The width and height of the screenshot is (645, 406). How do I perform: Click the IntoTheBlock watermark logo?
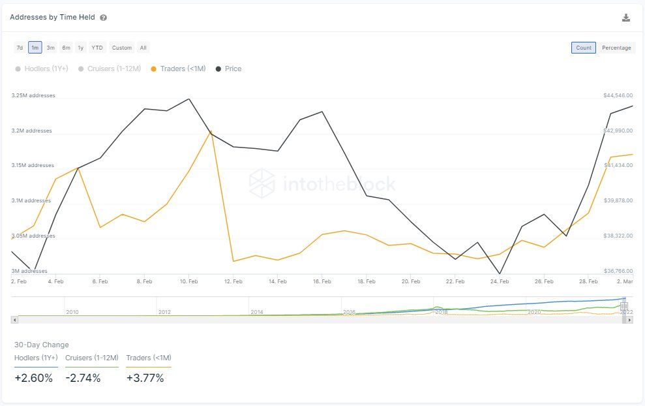click(262, 183)
